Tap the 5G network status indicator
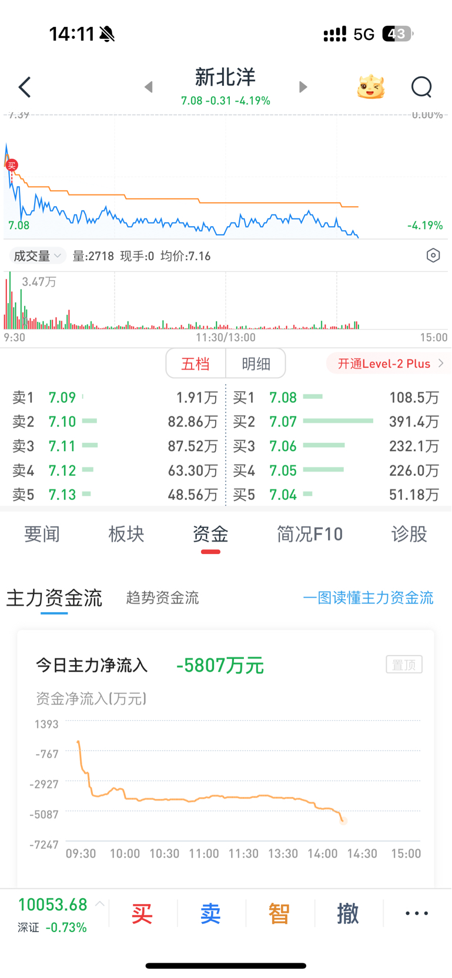 [x=364, y=34]
